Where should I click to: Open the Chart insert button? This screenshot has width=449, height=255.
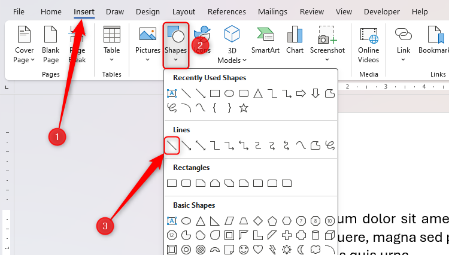[295, 40]
